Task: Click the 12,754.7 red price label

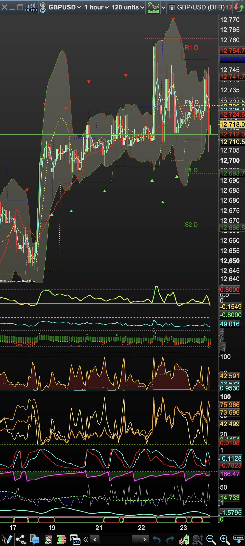Action: (x=232, y=51)
